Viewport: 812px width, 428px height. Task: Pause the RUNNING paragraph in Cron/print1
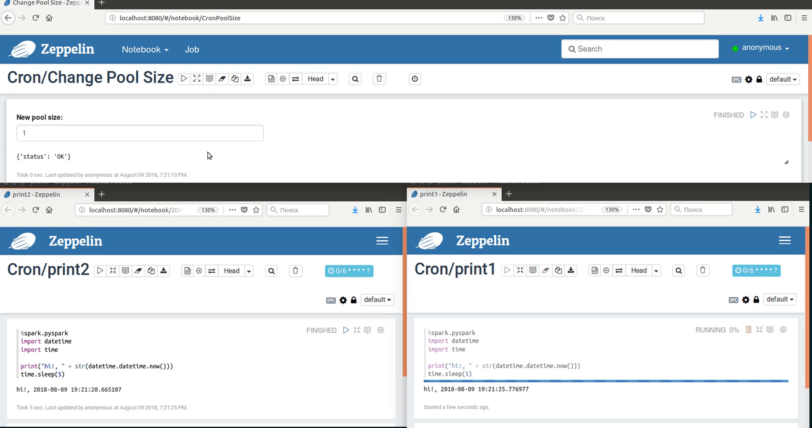749,330
